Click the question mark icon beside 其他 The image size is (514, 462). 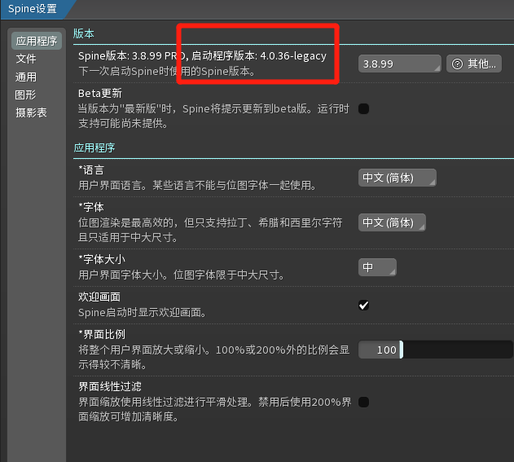pyautogui.click(x=457, y=64)
